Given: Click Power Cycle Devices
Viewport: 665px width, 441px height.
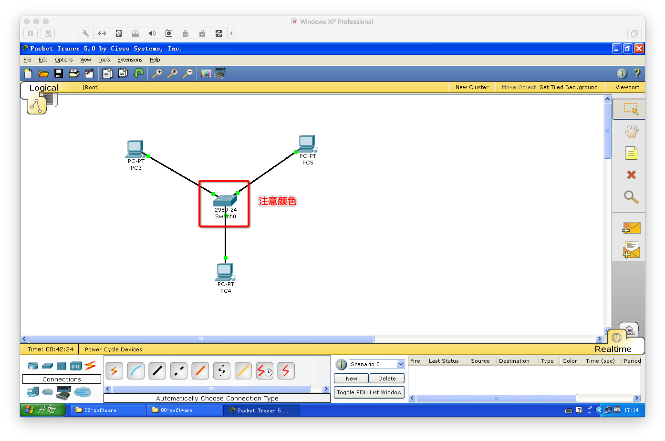Looking at the screenshot, I should 114,349.
